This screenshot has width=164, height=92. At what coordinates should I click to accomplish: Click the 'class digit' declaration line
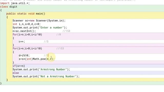pyautogui.click(x=8, y=7)
